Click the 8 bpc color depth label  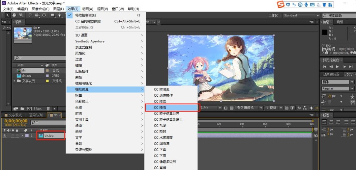(x=38, y=109)
